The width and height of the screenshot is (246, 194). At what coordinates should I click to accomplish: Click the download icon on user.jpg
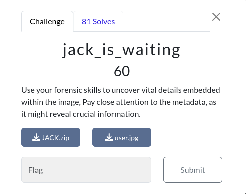tap(109, 137)
